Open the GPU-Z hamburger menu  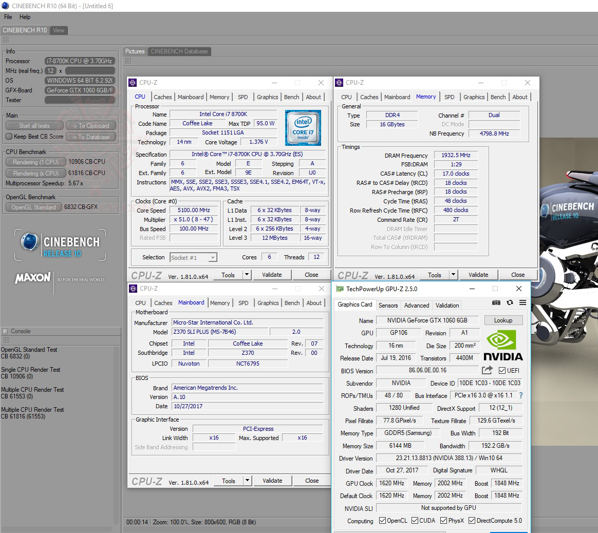coord(522,303)
